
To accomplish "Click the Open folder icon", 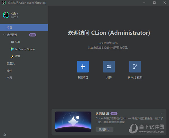I will pos(109,67).
